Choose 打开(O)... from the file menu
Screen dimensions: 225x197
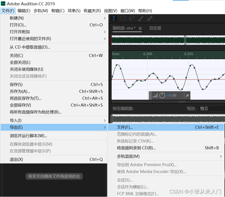[x=54, y=25]
